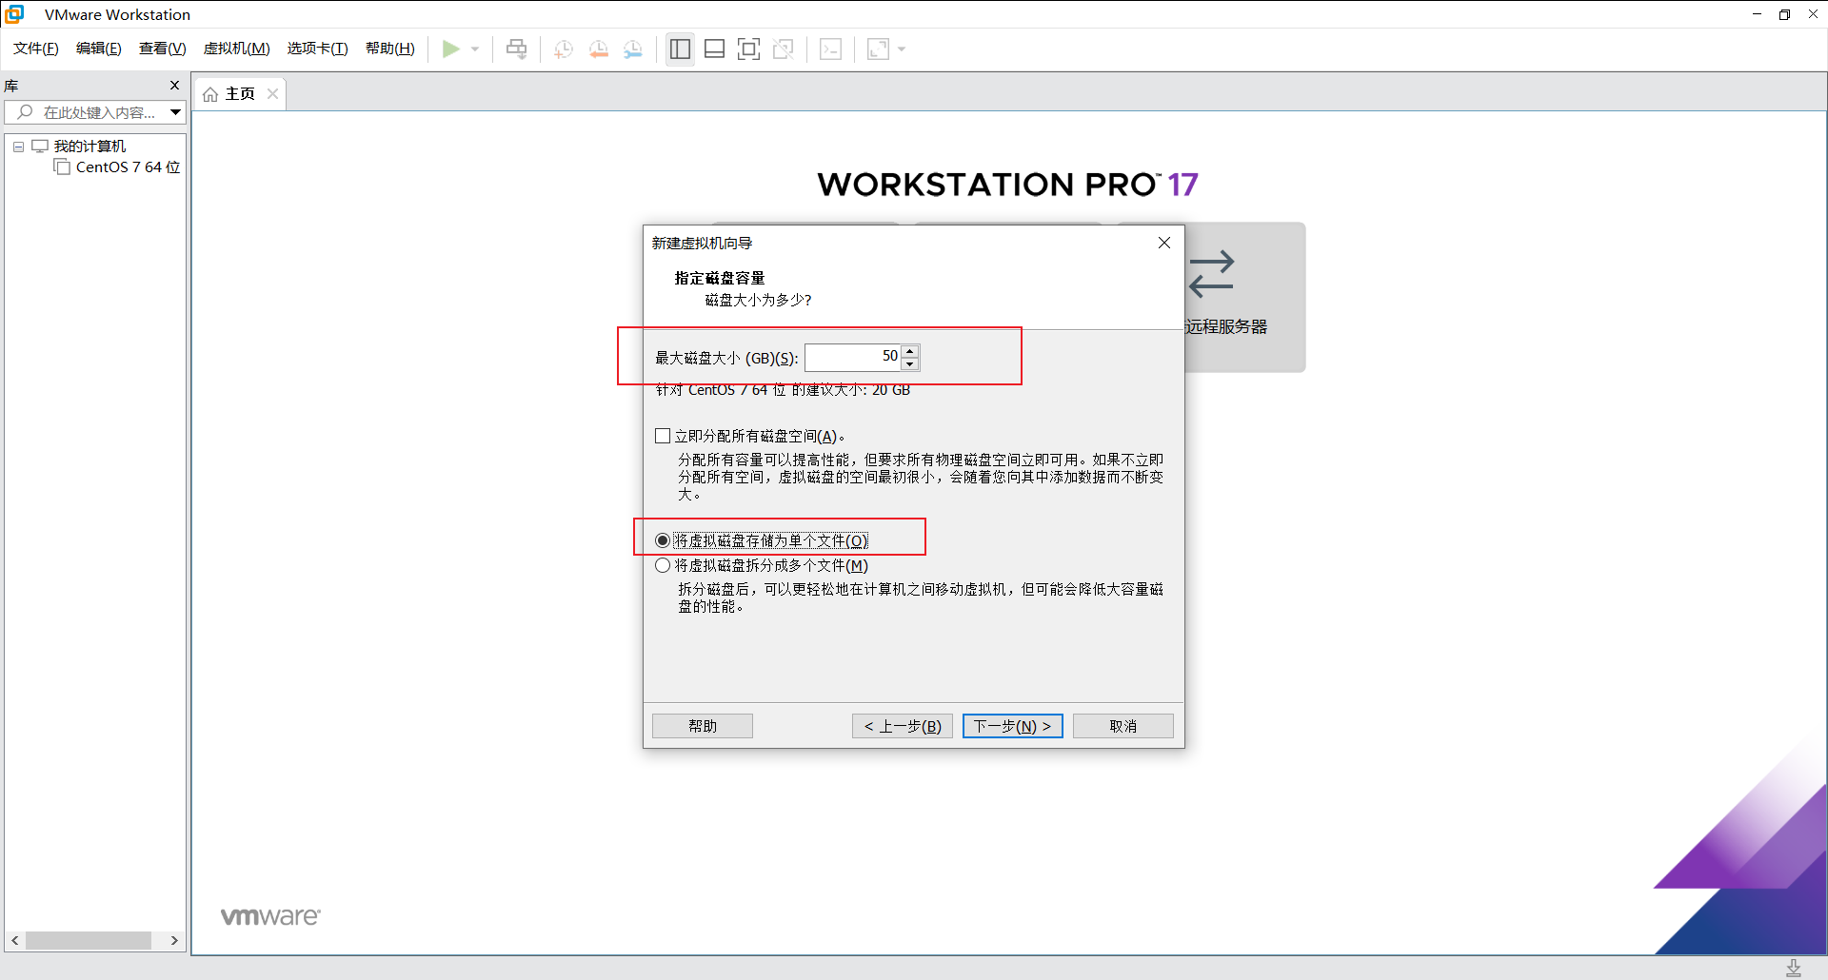The width and height of the screenshot is (1828, 980).
Task: Click the console view terminal icon
Action: pos(830,49)
